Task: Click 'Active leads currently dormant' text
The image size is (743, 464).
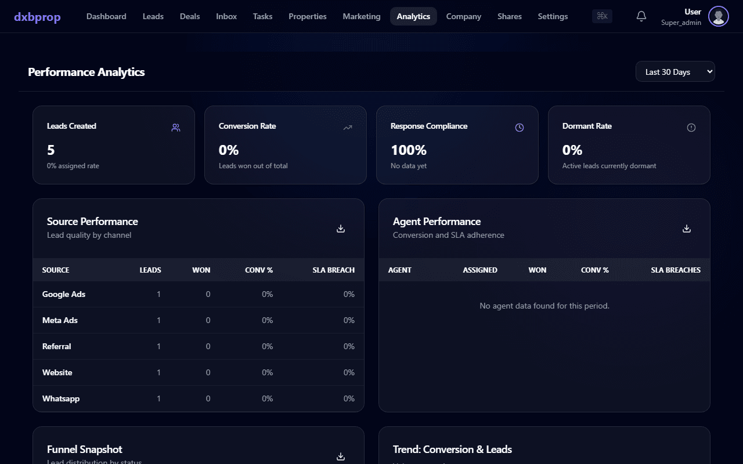Action: click(x=609, y=166)
